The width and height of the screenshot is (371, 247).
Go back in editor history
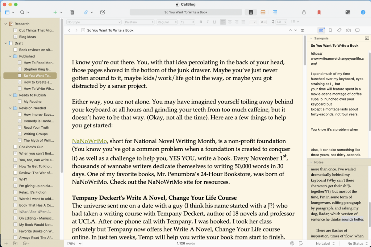coord(69,30)
